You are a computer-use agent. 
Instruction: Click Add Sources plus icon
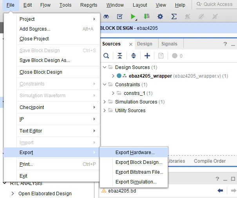coord(147,56)
